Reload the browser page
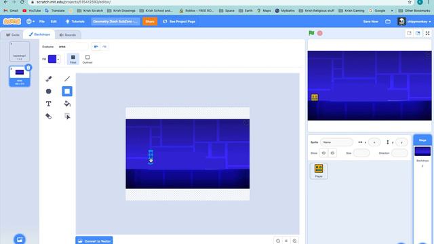Screen dimensions: 434x244 pos(22,2)
